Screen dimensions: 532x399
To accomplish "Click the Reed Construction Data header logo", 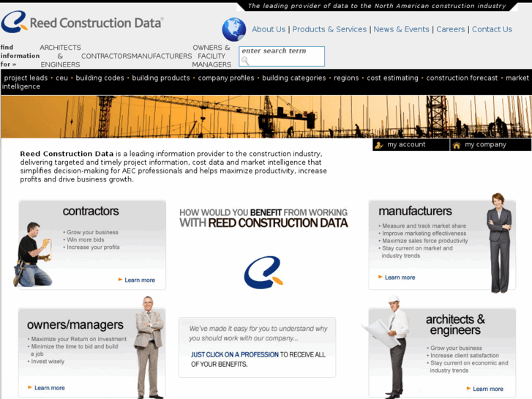I will click(82, 22).
